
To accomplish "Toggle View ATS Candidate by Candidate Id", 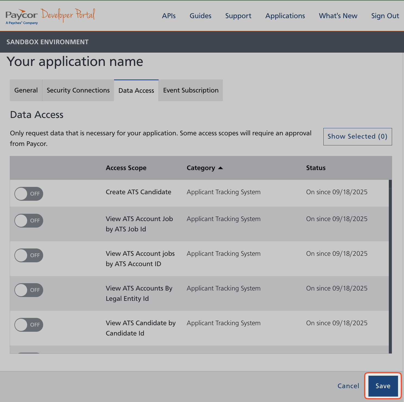I will (x=29, y=325).
